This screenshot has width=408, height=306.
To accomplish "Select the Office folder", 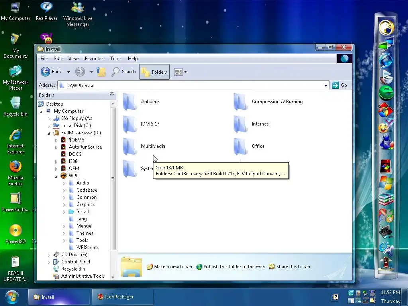I will (x=249, y=146).
